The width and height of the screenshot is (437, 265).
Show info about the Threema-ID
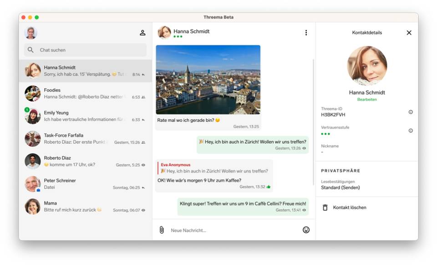point(411,112)
